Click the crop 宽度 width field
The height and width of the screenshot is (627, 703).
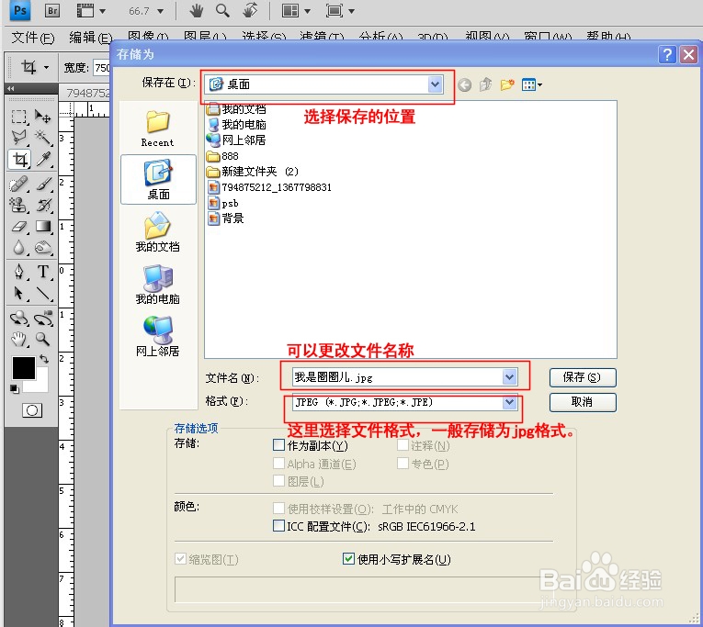tap(101, 68)
